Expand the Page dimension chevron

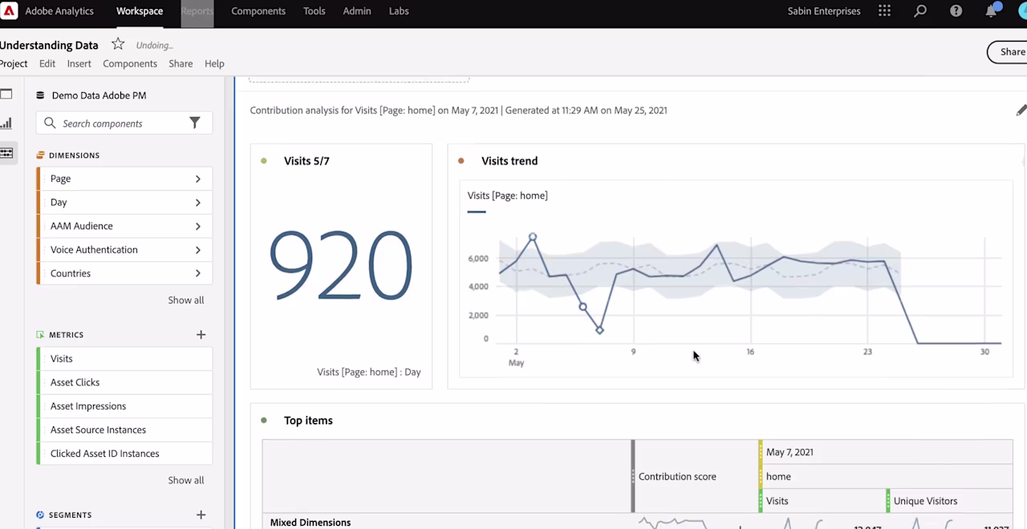198,179
